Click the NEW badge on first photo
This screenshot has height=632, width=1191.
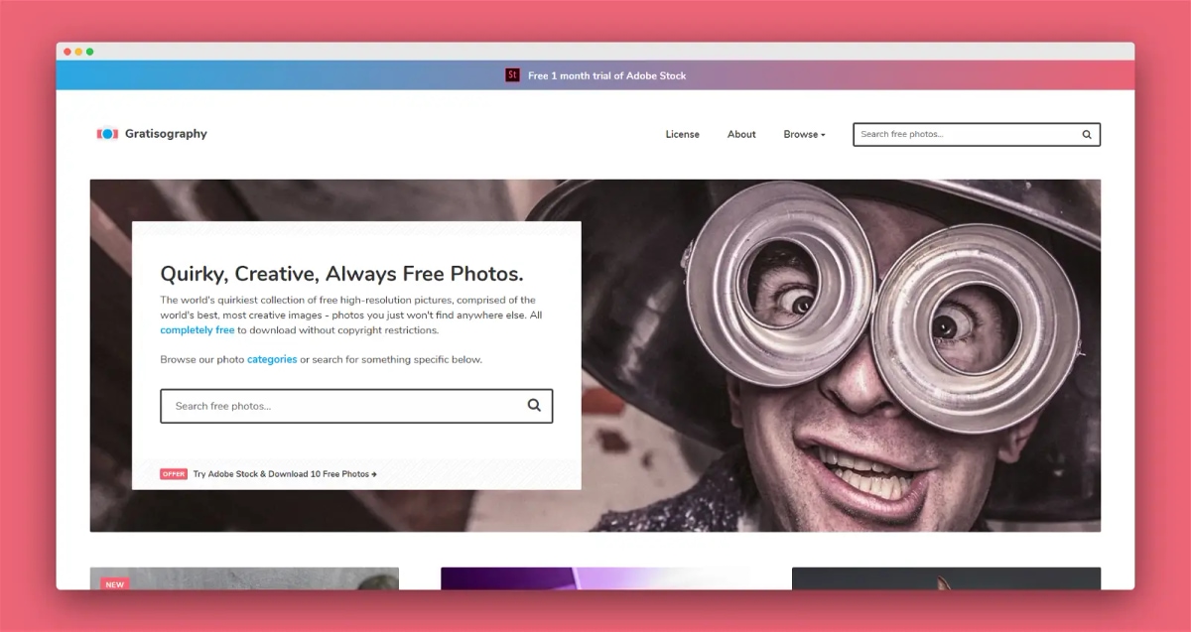pos(115,584)
